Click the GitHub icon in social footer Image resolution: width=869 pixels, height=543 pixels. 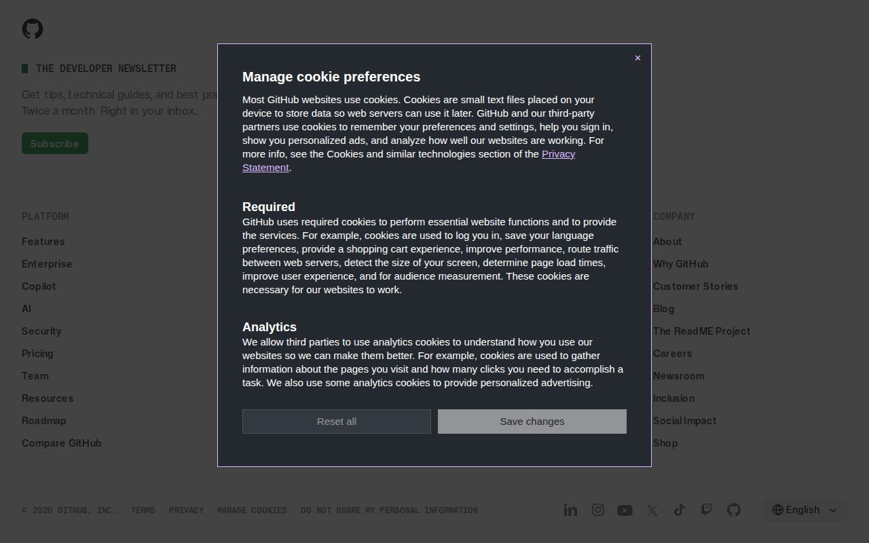click(734, 510)
